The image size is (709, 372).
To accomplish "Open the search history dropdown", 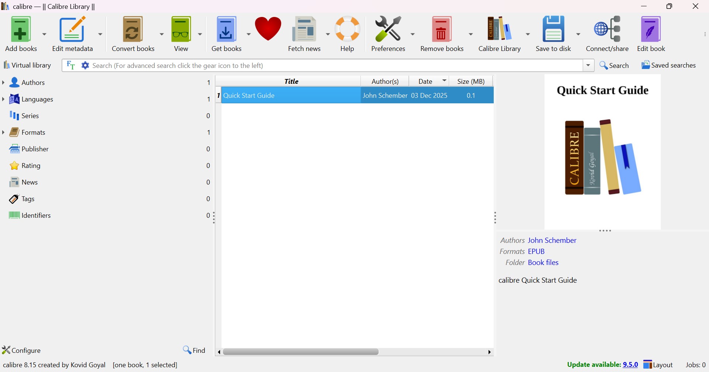I will (588, 65).
